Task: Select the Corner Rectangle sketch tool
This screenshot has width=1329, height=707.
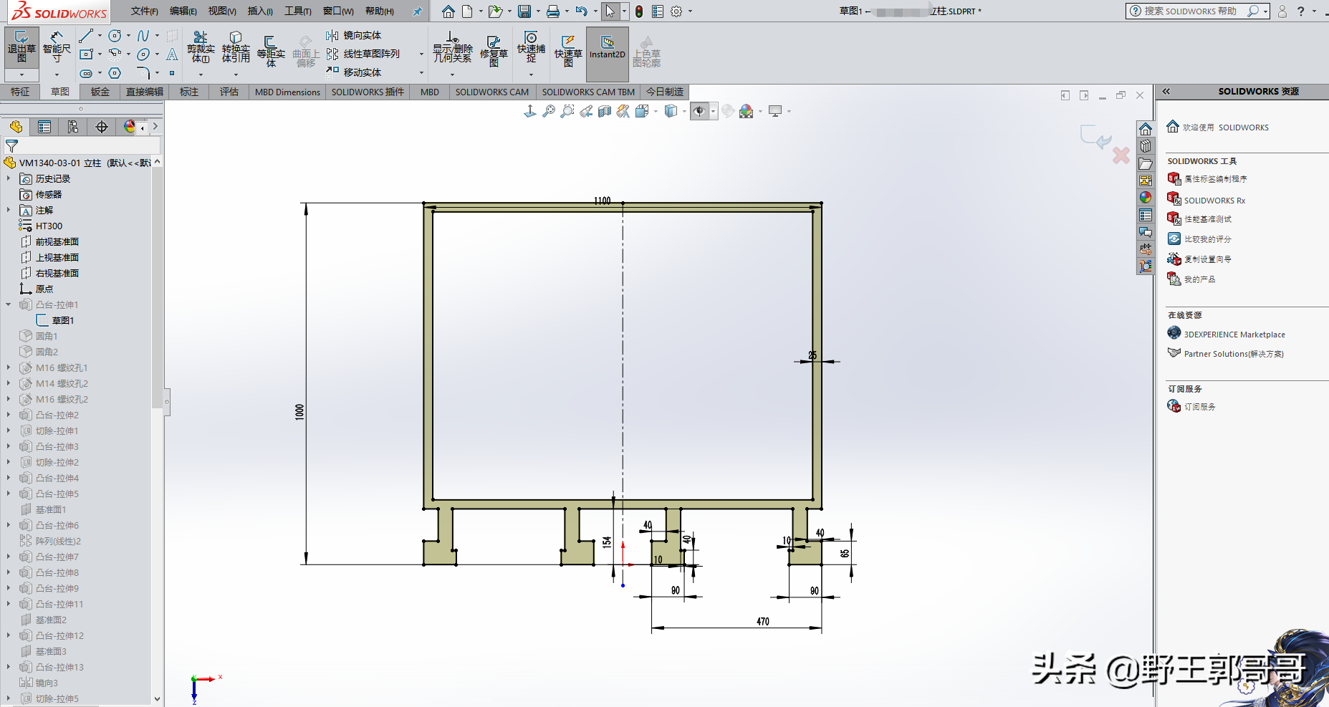Action: [86, 54]
